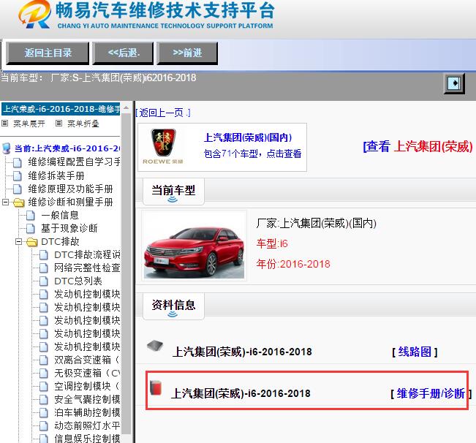
Task: Click the page icon beside 双离合变速箱
Action: [x=44, y=360]
